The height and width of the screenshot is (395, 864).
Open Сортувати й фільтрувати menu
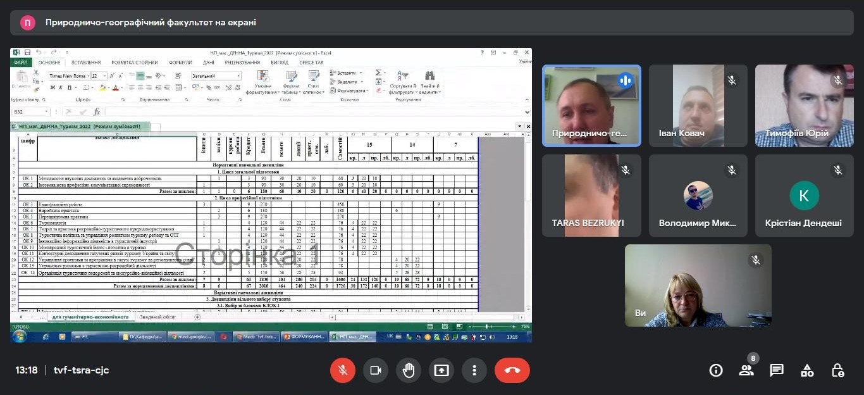(402, 83)
